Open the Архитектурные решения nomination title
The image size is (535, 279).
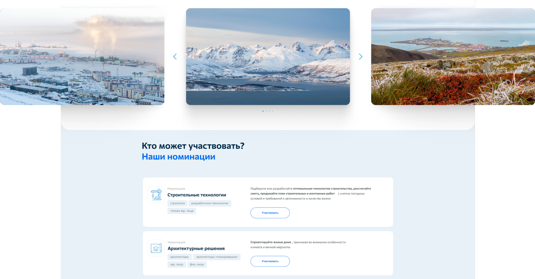click(196, 248)
